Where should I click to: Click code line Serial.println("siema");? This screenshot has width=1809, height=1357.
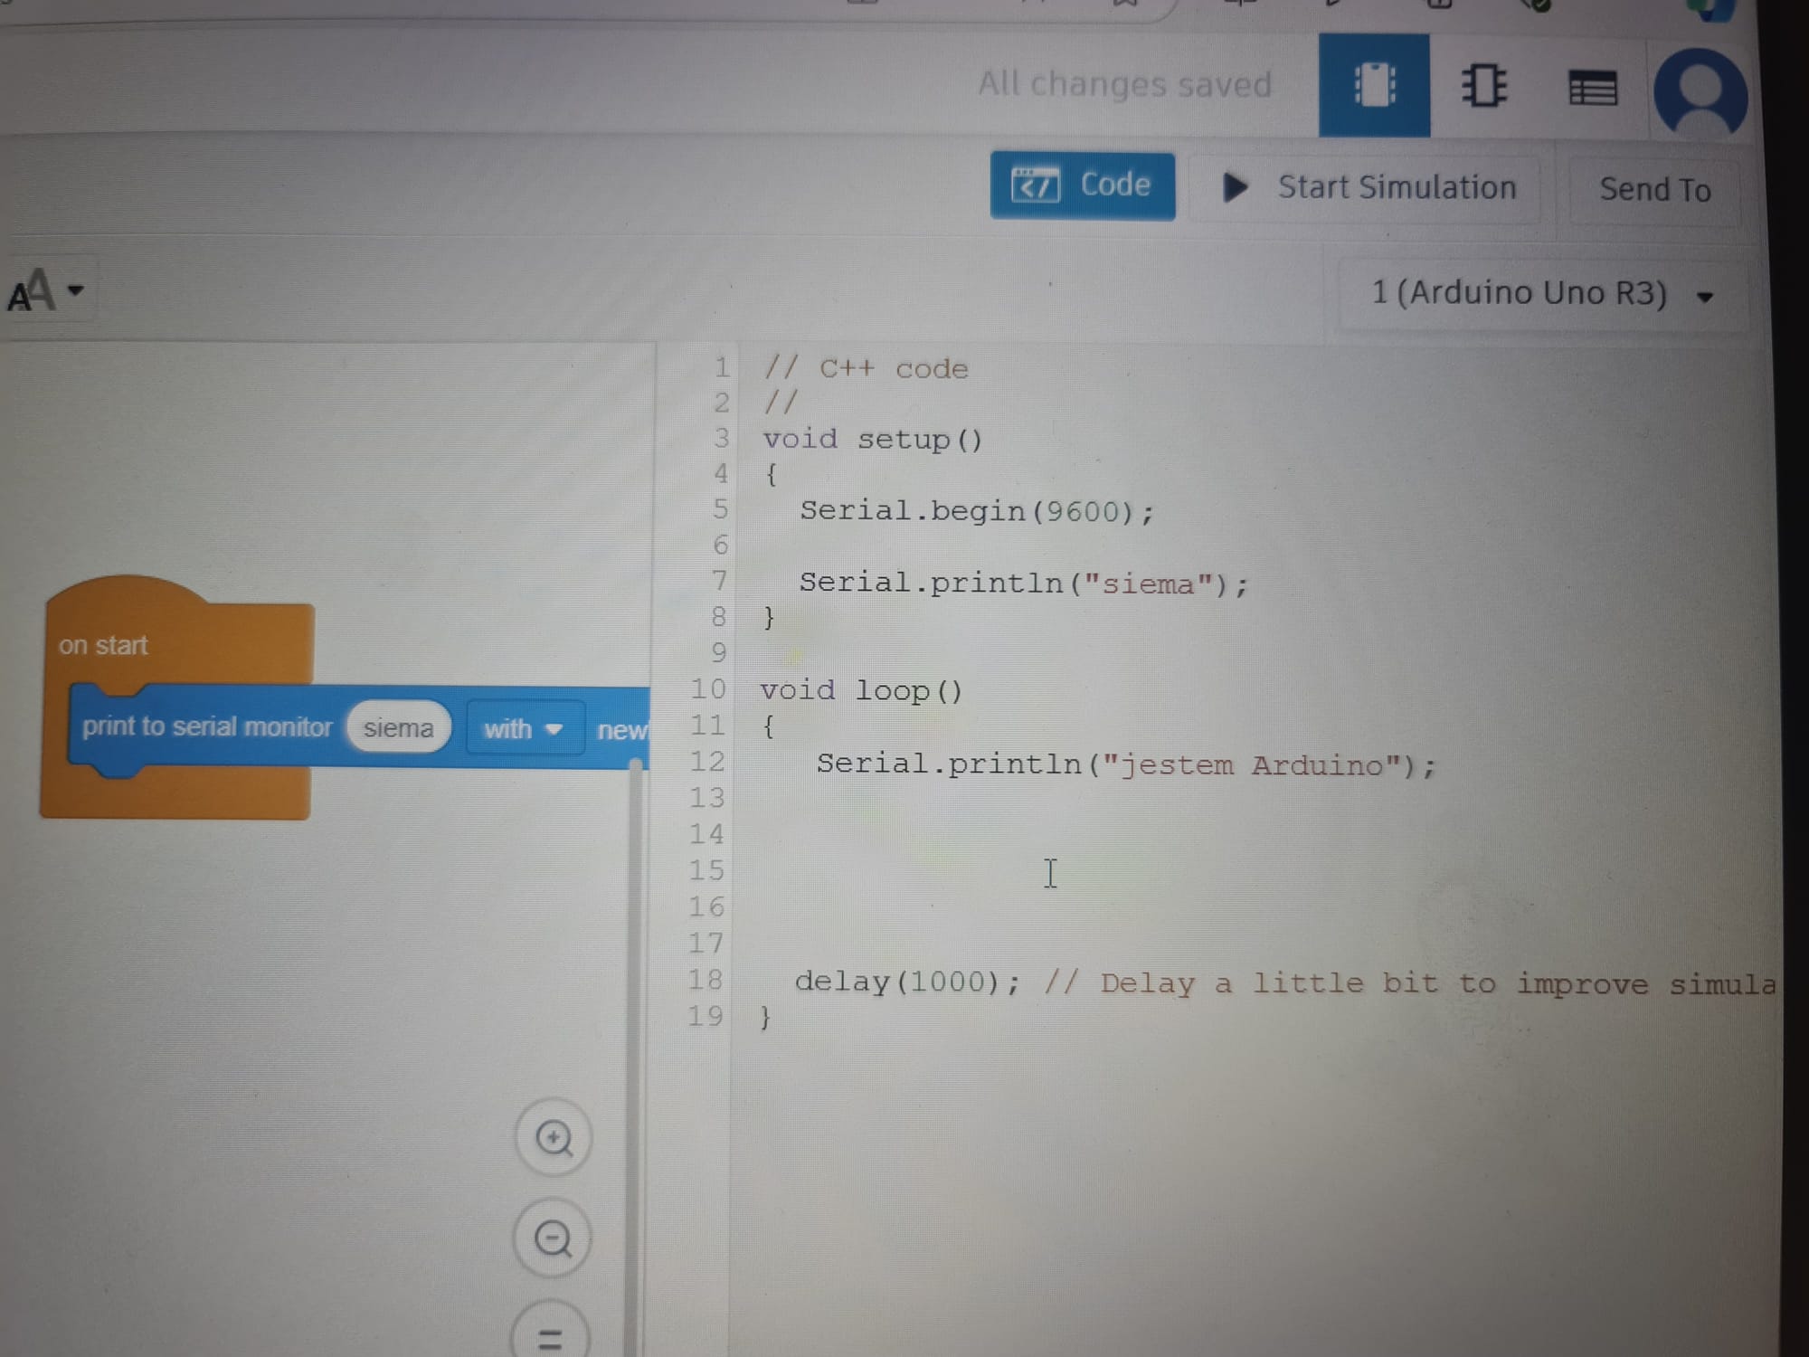tap(1023, 584)
